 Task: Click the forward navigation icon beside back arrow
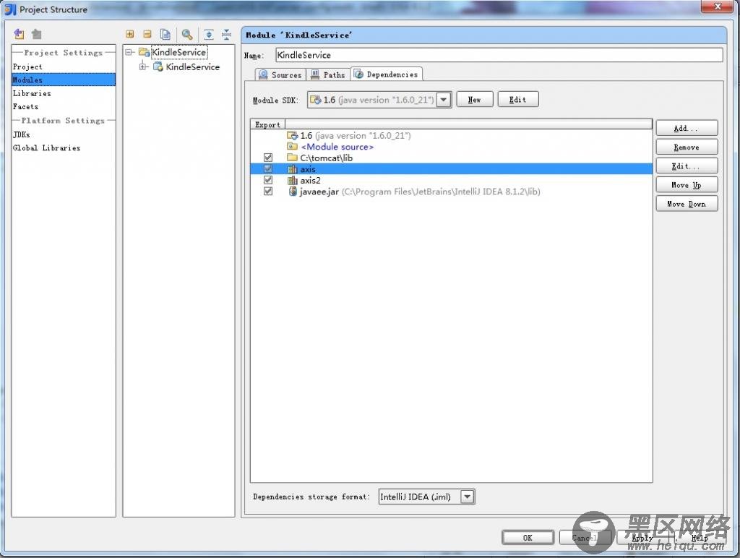[x=36, y=34]
